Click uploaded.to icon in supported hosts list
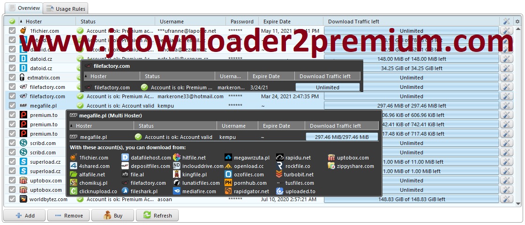 (280, 192)
